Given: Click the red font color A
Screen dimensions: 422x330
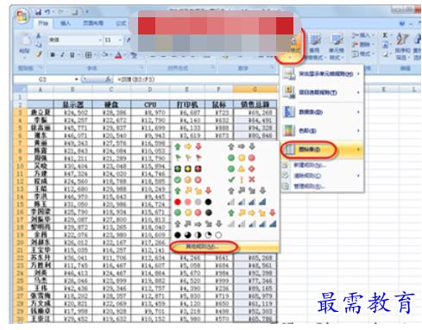Looking at the screenshot, I should [118, 55].
